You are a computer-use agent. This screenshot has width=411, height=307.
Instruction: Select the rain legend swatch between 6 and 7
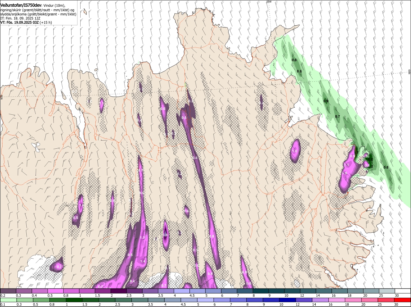pos(222,300)
